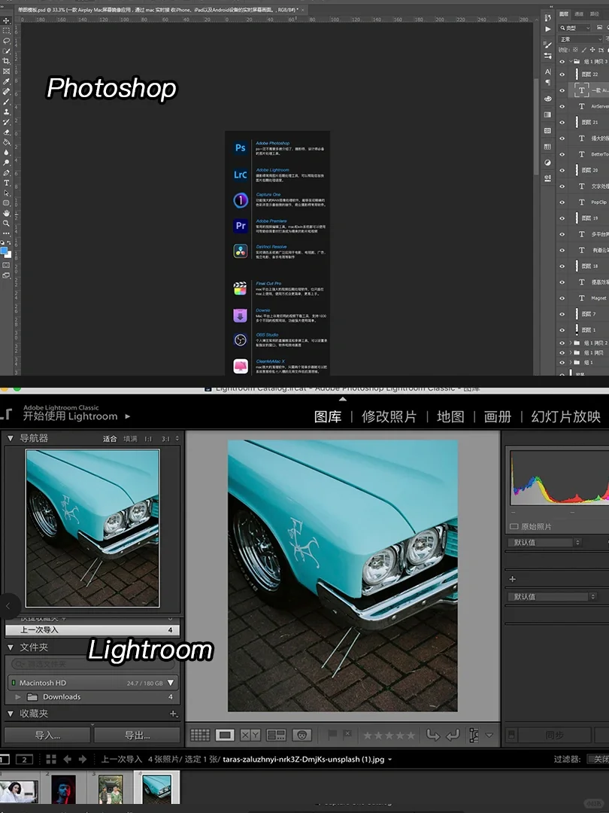The height and width of the screenshot is (813, 609).
Task: Switch to Lightroom 修改照片 module
Action: [389, 417]
